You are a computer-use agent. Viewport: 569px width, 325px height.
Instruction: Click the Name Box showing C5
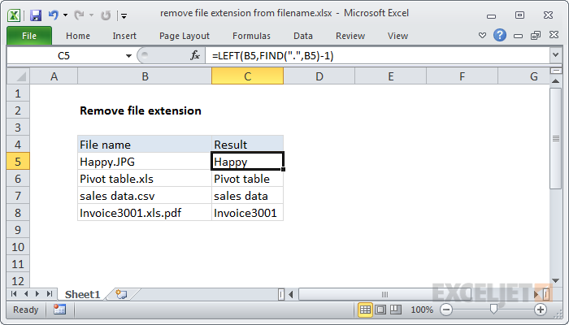(65, 56)
